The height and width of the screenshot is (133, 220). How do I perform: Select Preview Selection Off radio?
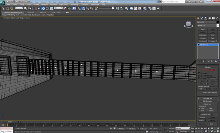[x=198, y=89]
